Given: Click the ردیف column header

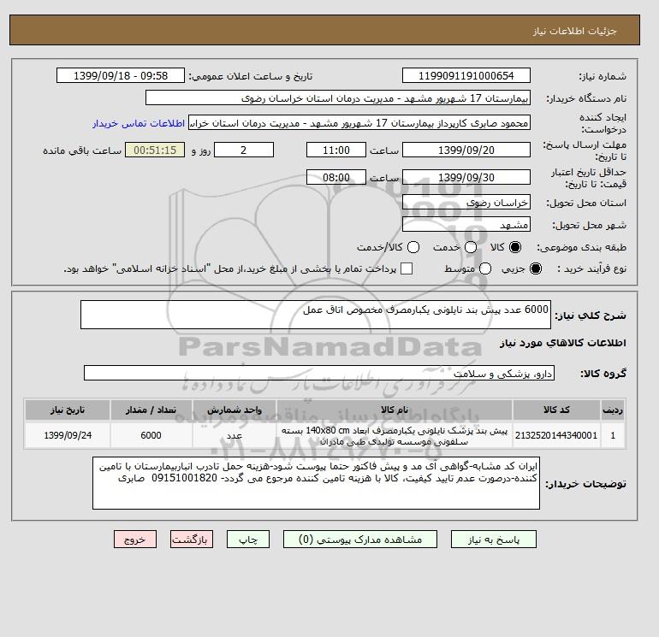Looking at the screenshot, I should tap(613, 410).
